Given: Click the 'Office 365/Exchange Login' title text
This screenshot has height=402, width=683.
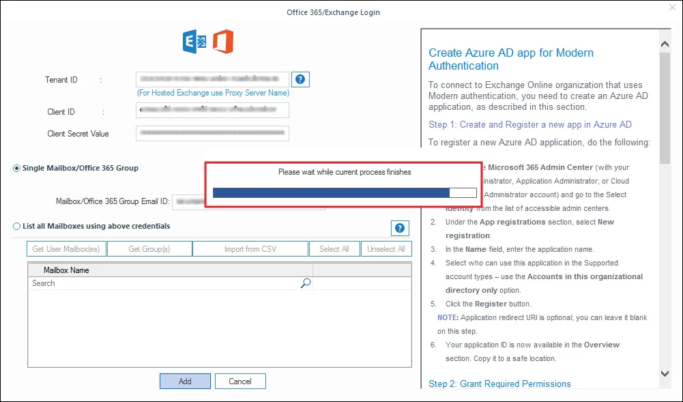Looking at the screenshot, I should coord(333,12).
